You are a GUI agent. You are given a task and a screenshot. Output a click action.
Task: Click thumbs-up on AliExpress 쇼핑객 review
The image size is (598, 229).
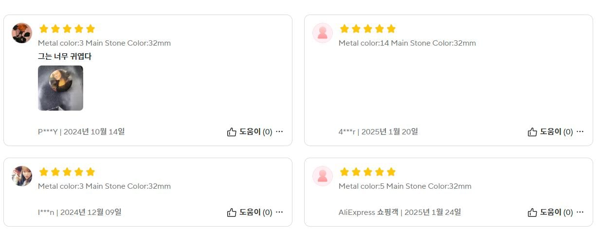point(532,213)
